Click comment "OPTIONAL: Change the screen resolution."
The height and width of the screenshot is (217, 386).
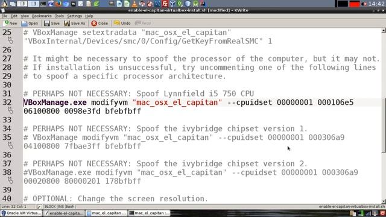(121, 198)
